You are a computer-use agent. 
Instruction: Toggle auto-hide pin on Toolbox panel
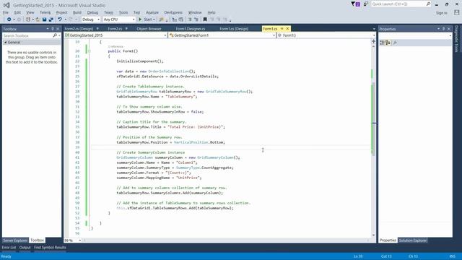[x=53, y=29]
